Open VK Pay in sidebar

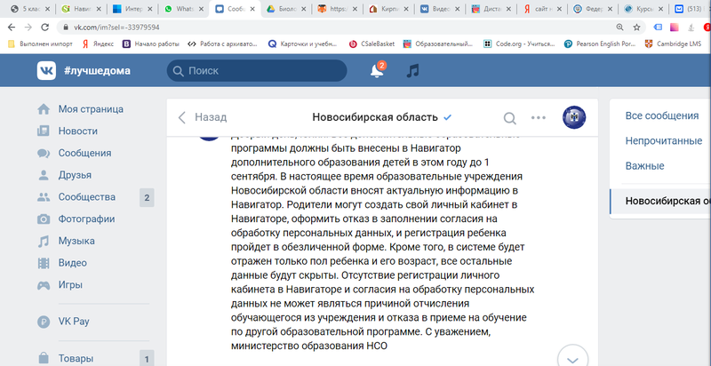click(x=77, y=322)
